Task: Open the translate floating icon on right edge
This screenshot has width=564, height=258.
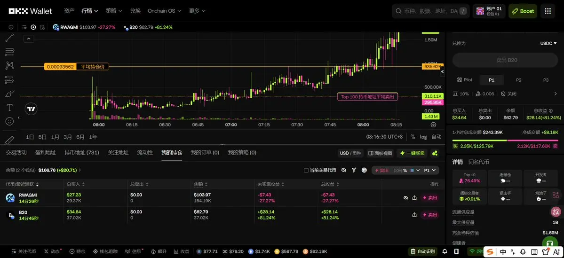Action: (x=556, y=211)
